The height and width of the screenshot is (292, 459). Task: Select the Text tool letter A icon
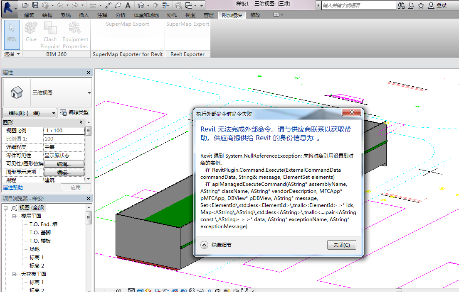click(x=128, y=5)
